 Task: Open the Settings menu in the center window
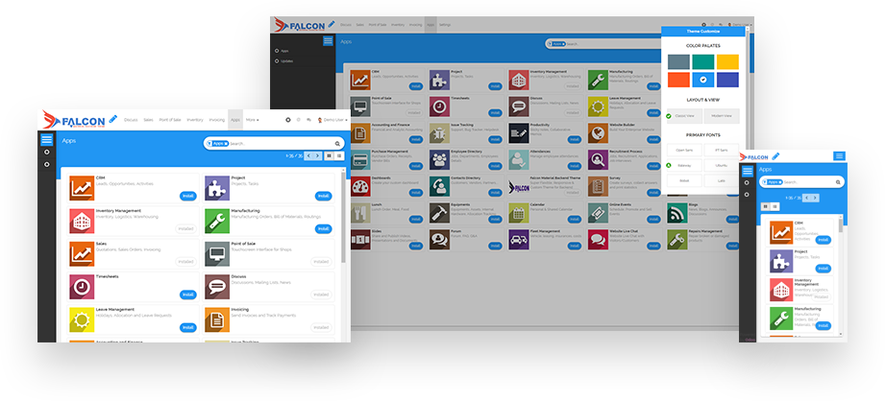click(445, 25)
